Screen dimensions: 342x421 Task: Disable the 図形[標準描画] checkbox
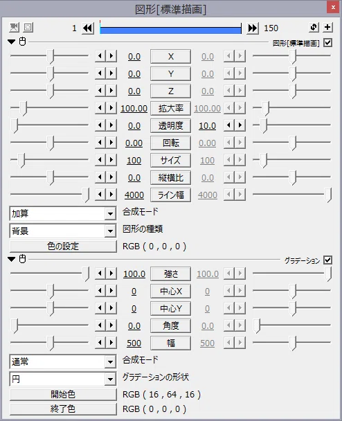tap(327, 43)
